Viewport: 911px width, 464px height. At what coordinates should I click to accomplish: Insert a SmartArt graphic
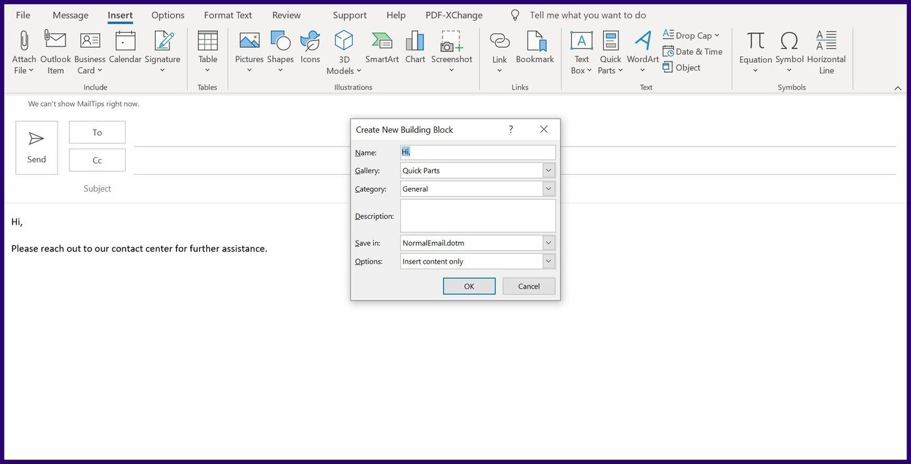click(382, 47)
